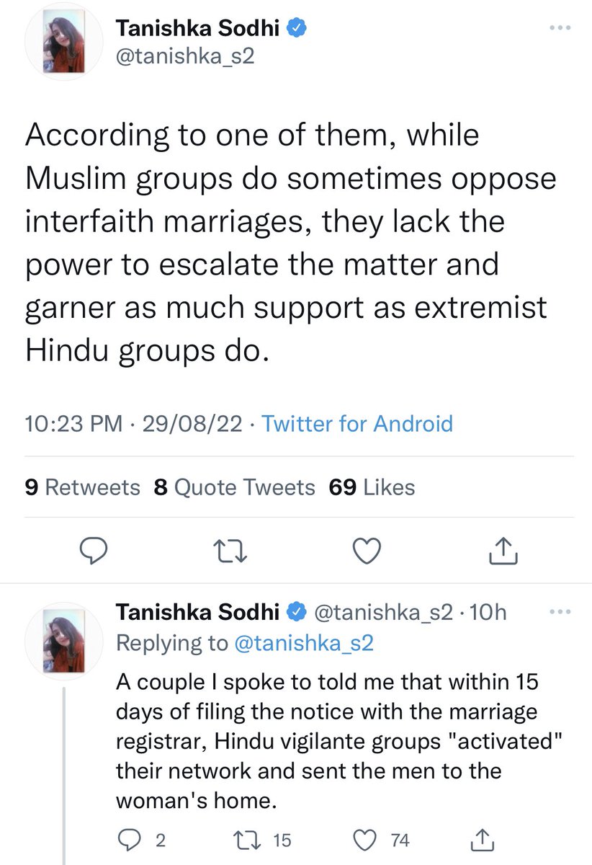Open Tanishka Sodhi name in main tweet header
The height and width of the screenshot is (865, 592).
200,28
